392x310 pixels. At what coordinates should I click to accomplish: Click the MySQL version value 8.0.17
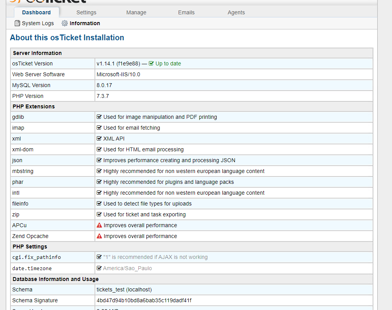click(x=104, y=85)
